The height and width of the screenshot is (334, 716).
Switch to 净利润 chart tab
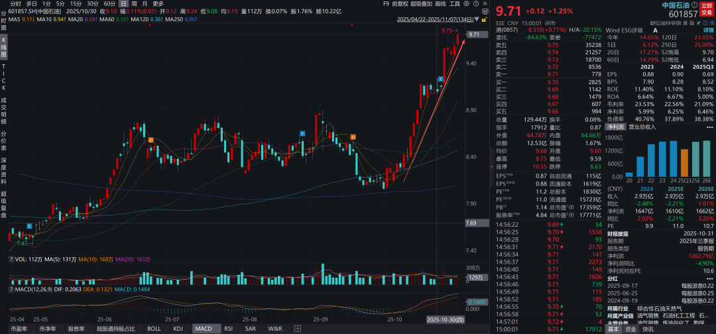click(616, 127)
